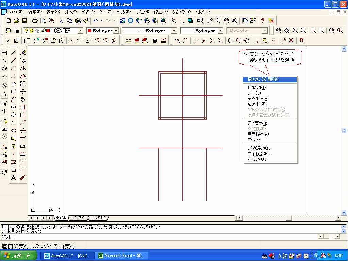Viewport: 348px width, 261px height.
Task: Toggle the freeze sun icon for 1CENTER
Action: (x=32, y=30)
